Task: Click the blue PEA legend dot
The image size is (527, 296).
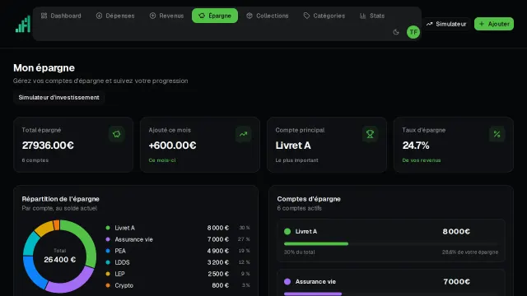Action: (108, 251)
